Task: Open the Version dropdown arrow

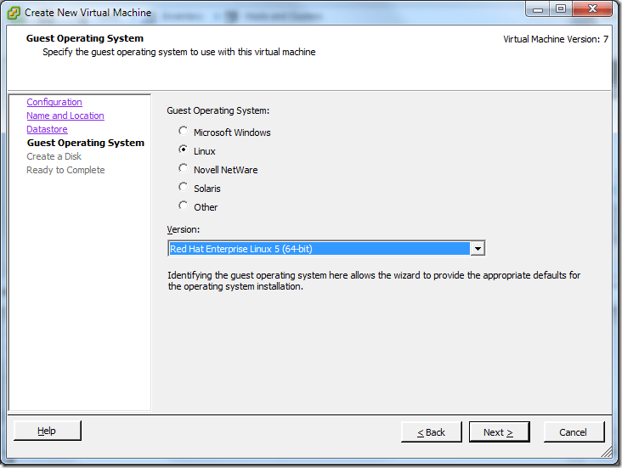Action: click(x=478, y=249)
